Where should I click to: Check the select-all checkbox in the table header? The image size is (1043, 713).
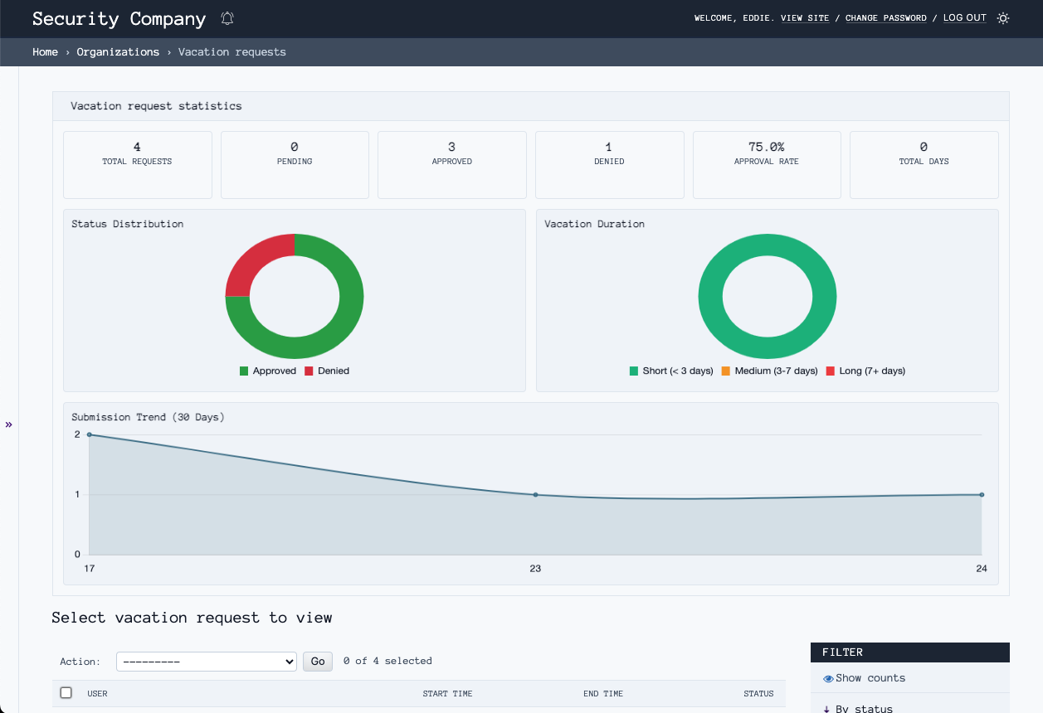click(66, 693)
